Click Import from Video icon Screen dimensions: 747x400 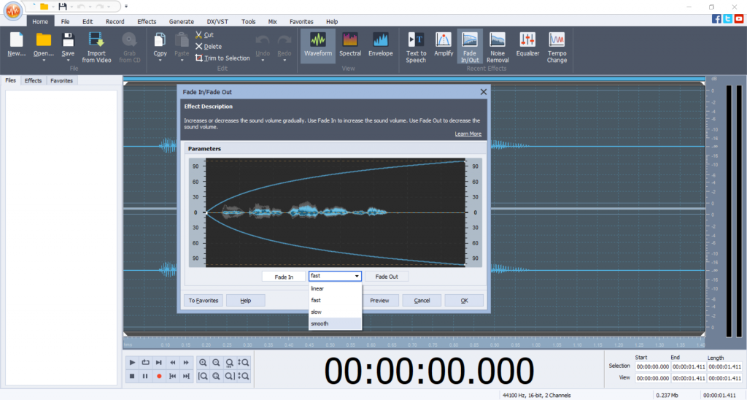click(x=96, y=47)
